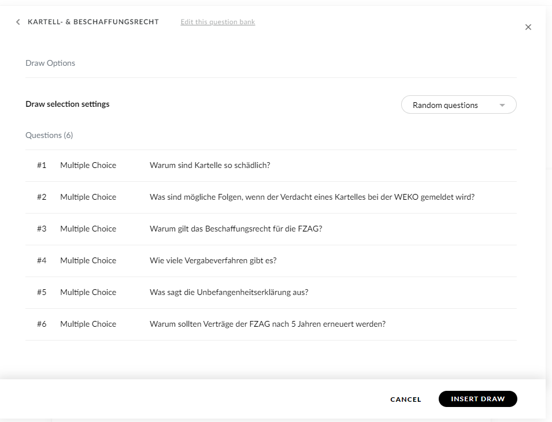The height and width of the screenshot is (422, 552).
Task: Select question 'Warum sind Kartelle so schädlich?'
Action: pyautogui.click(x=210, y=165)
